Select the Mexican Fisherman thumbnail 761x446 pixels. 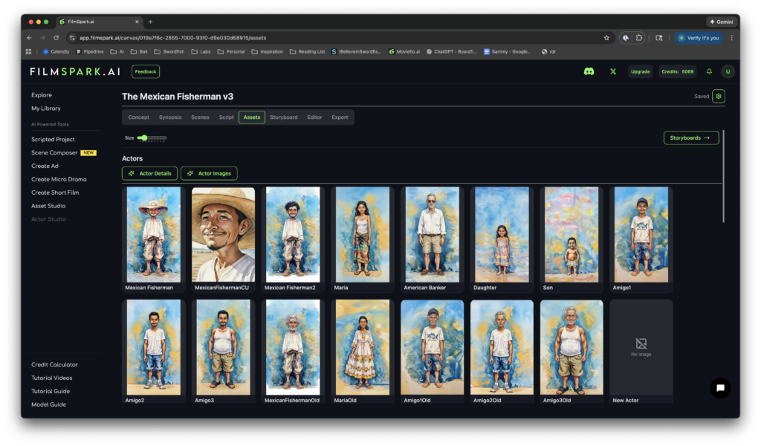click(152, 234)
